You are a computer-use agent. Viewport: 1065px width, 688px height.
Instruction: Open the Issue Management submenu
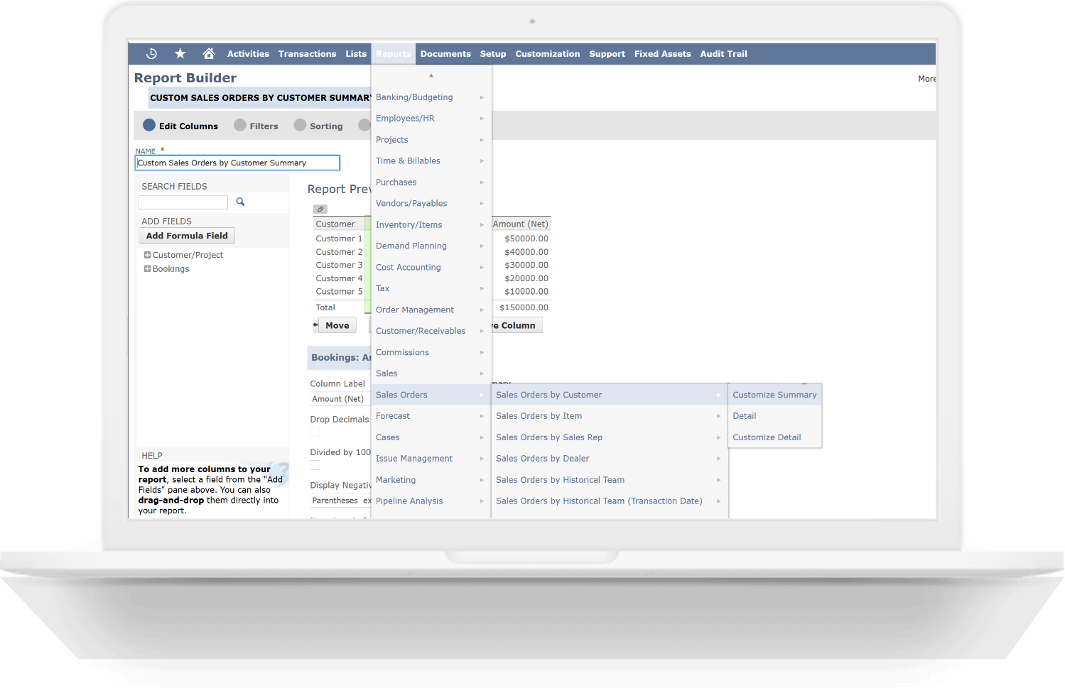(x=431, y=459)
